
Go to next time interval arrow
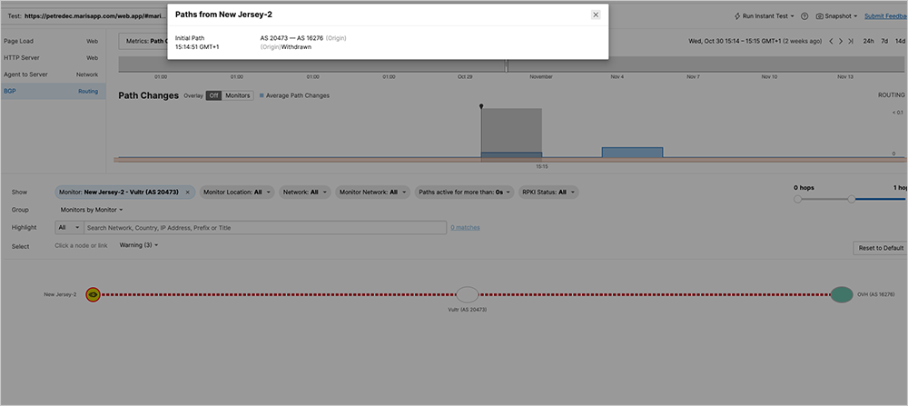pyautogui.click(x=841, y=41)
